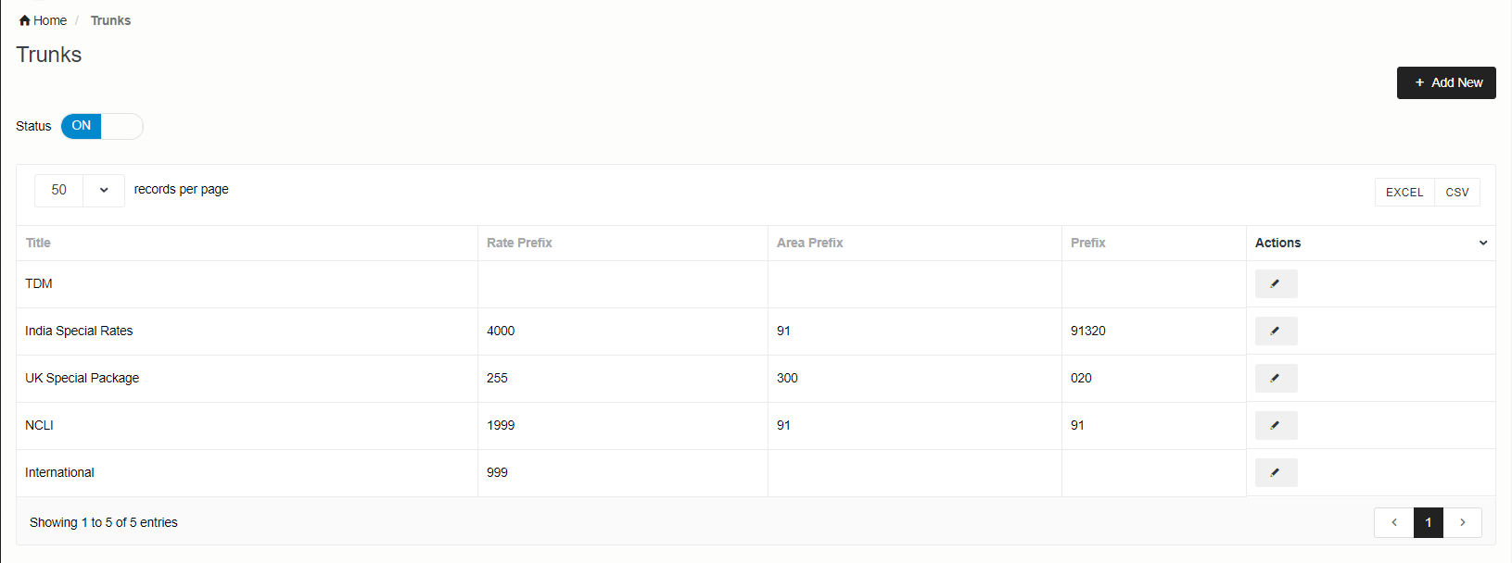The width and height of the screenshot is (1512, 563).
Task: Sort by Rate Prefix column
Action: click(519, 244)
